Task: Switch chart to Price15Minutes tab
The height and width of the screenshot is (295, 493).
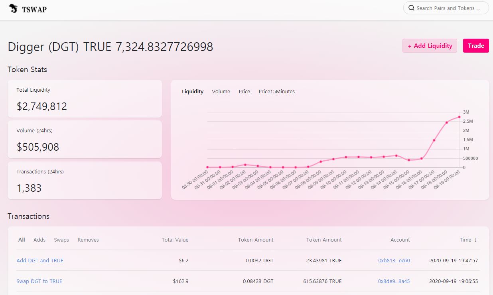Action: click(x=277, y=92)
